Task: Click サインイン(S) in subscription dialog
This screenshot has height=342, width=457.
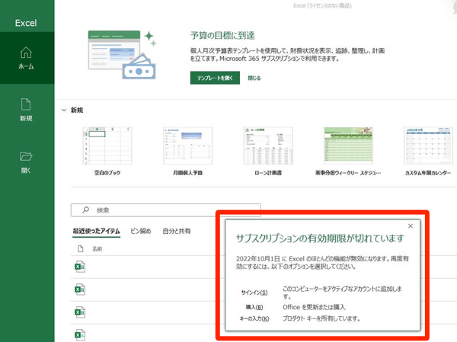Action: tap(254, 292)
